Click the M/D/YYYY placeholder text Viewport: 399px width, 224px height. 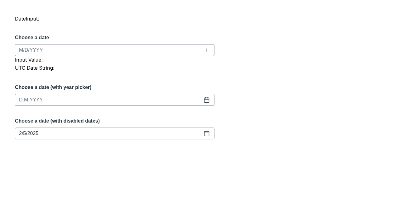click(x=31, y=50)
